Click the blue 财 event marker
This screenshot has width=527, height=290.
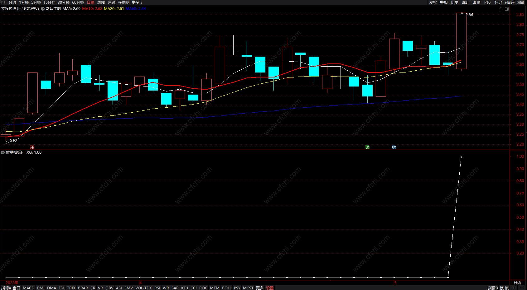click(x=394, y=147)
